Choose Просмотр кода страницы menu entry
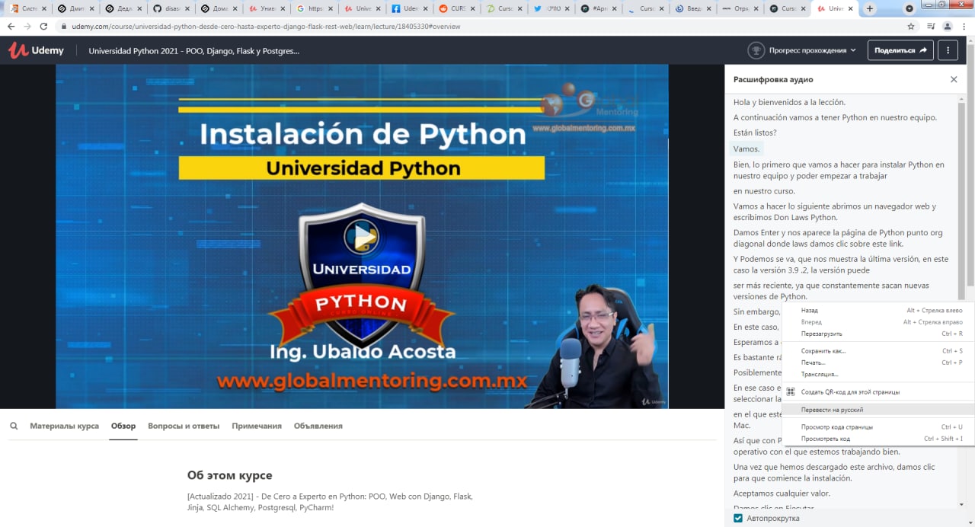This screenshot has width=975, height=527. [x=836, y=427]
